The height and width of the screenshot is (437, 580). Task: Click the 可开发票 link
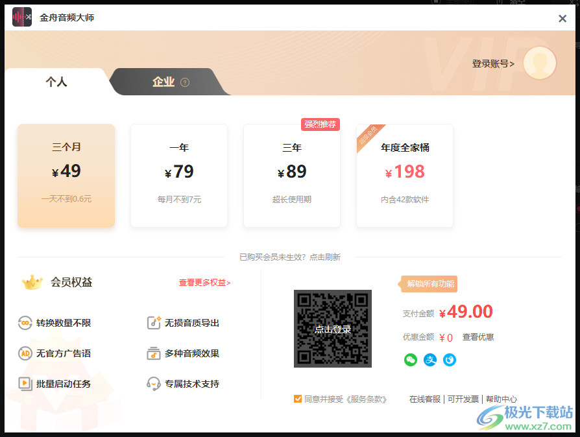click(x=463, y=399)
